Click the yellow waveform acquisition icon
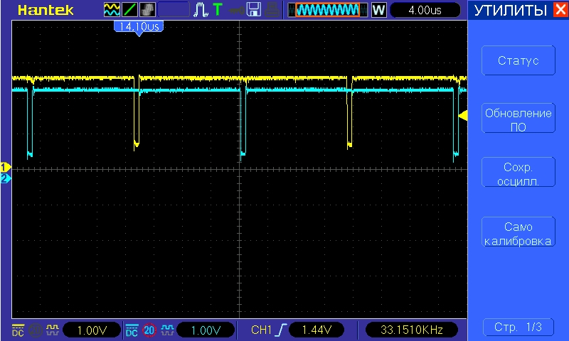This screenshot has height=341, width=569. pyautogui.click(x=112, y=10)
